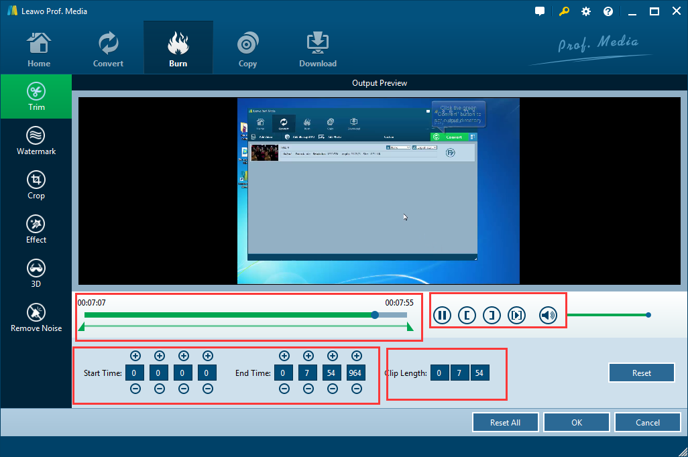Decrease End Time seconds with minus

point(333,389)
